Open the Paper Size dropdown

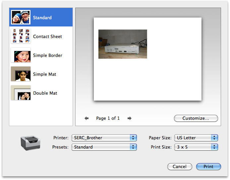196,138
